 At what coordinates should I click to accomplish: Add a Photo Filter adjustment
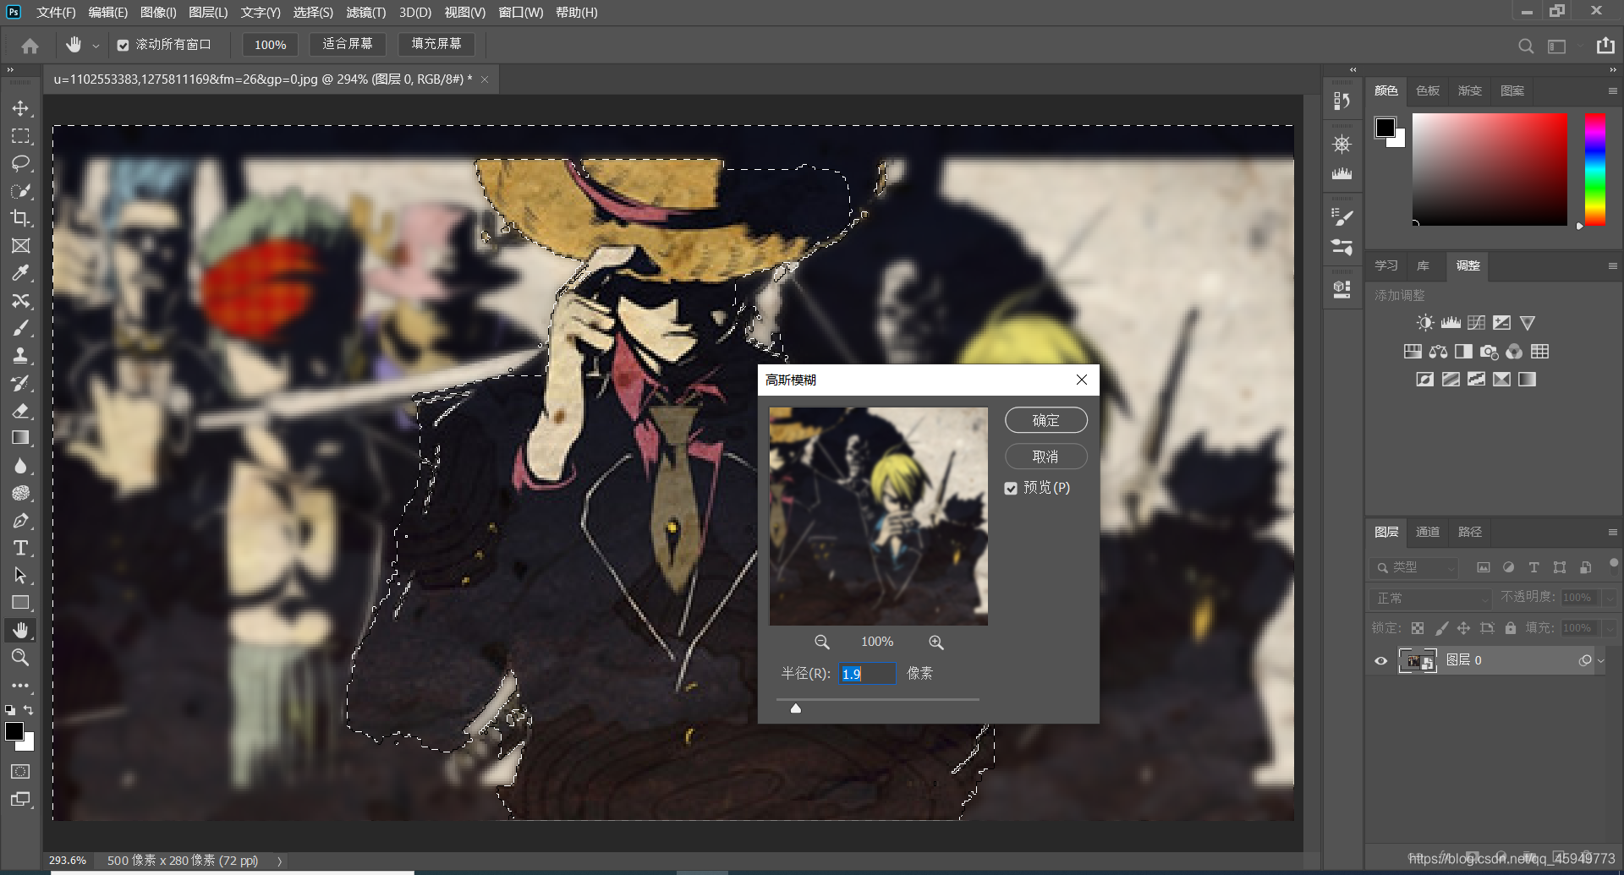point(1489,352)
